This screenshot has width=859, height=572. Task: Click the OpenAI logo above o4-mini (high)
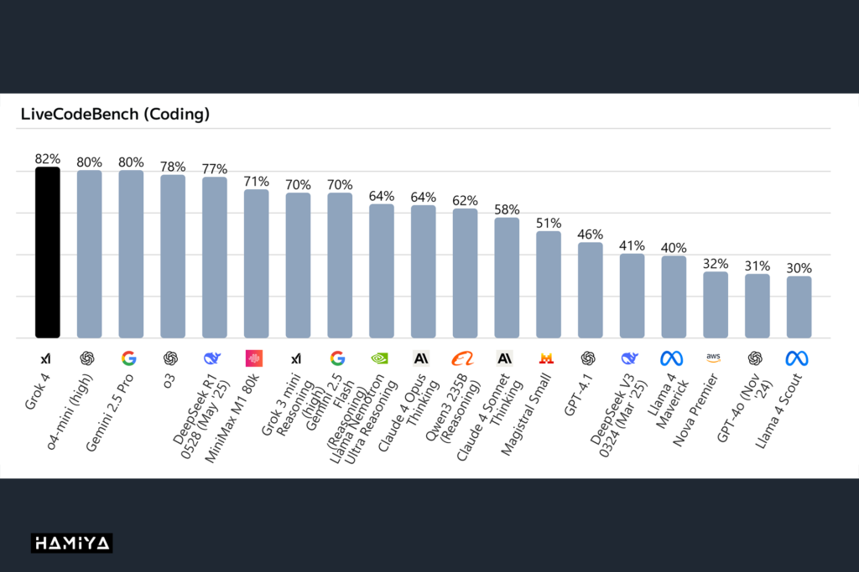click(x=87, y=358)
